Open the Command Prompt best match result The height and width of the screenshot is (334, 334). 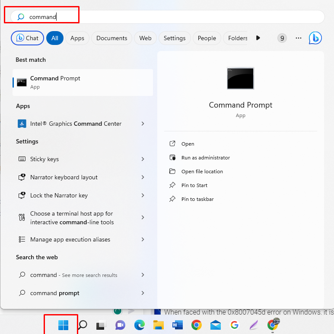click(83, 83)
